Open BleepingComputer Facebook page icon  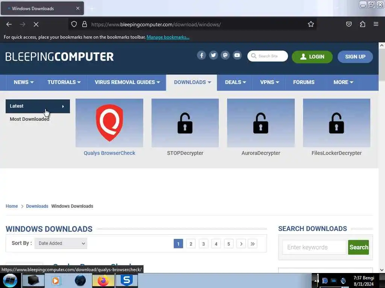tap(202, 55)
